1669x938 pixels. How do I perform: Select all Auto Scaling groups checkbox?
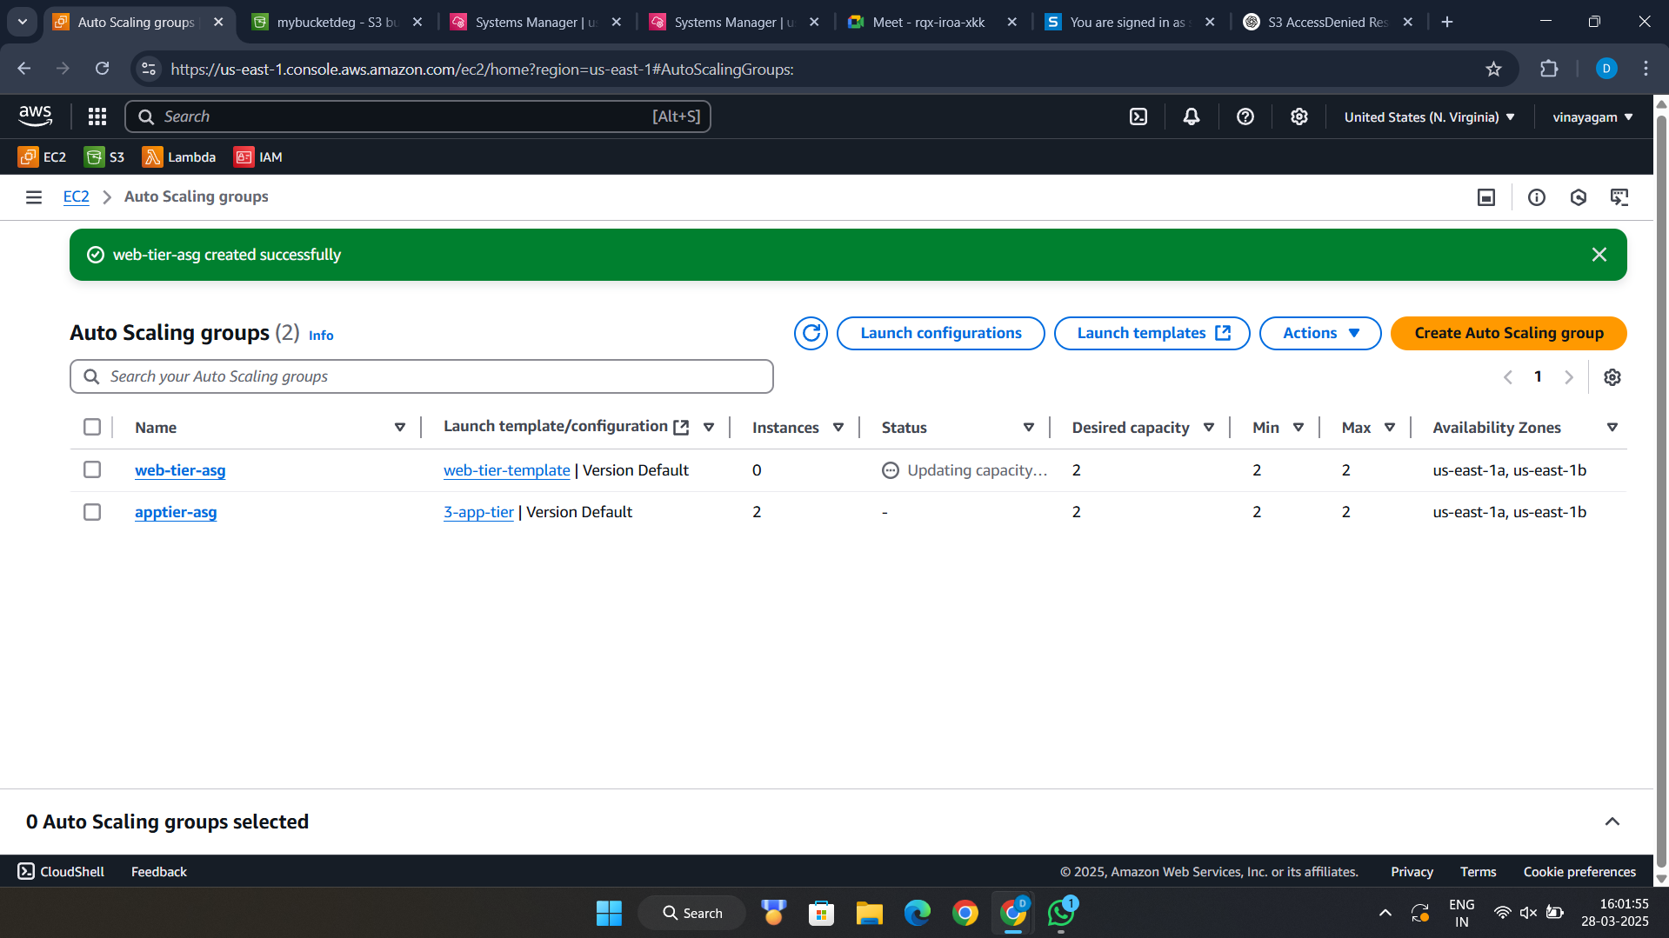point(92,427)
